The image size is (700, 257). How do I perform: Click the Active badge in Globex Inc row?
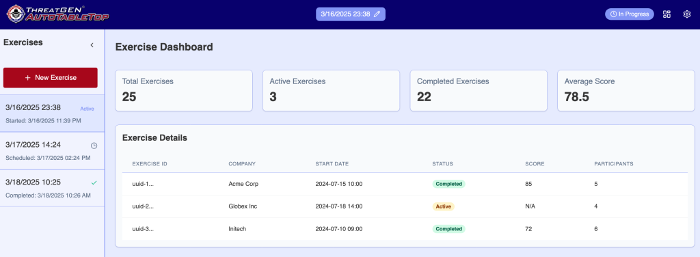(443, 206)
